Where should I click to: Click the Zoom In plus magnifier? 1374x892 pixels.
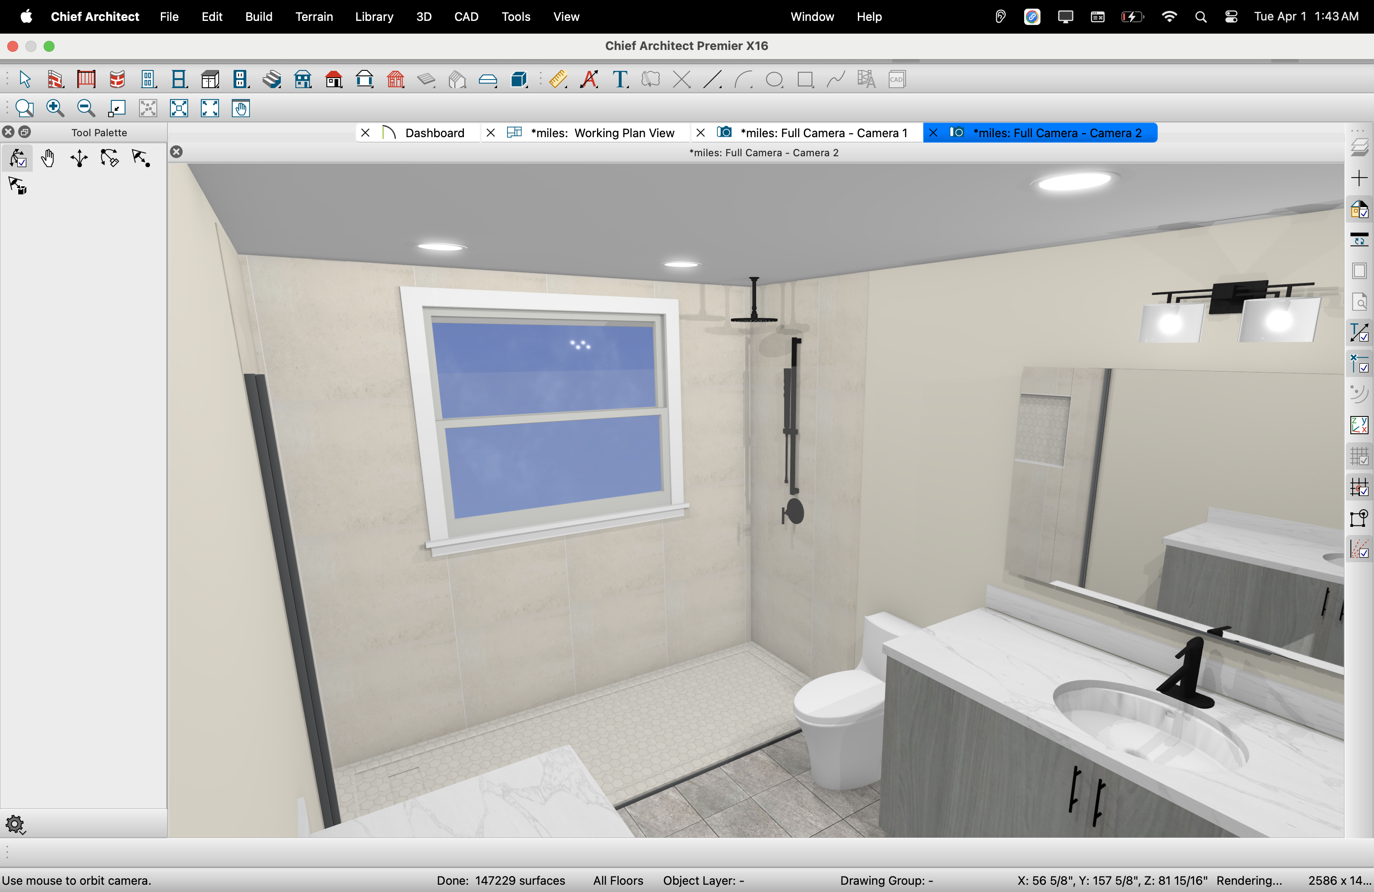[55, 108]
